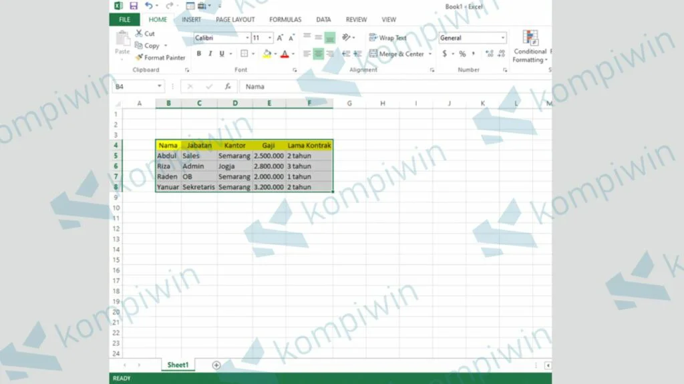Apply Italic formatting to selection
The height and width of the screenshot is (384, 684).
point(210,54)
